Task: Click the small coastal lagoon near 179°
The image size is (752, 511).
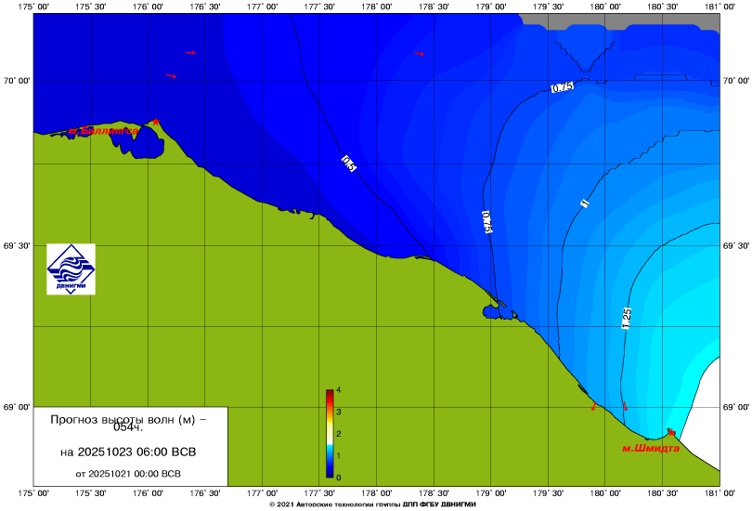Action: coord(489,312)
